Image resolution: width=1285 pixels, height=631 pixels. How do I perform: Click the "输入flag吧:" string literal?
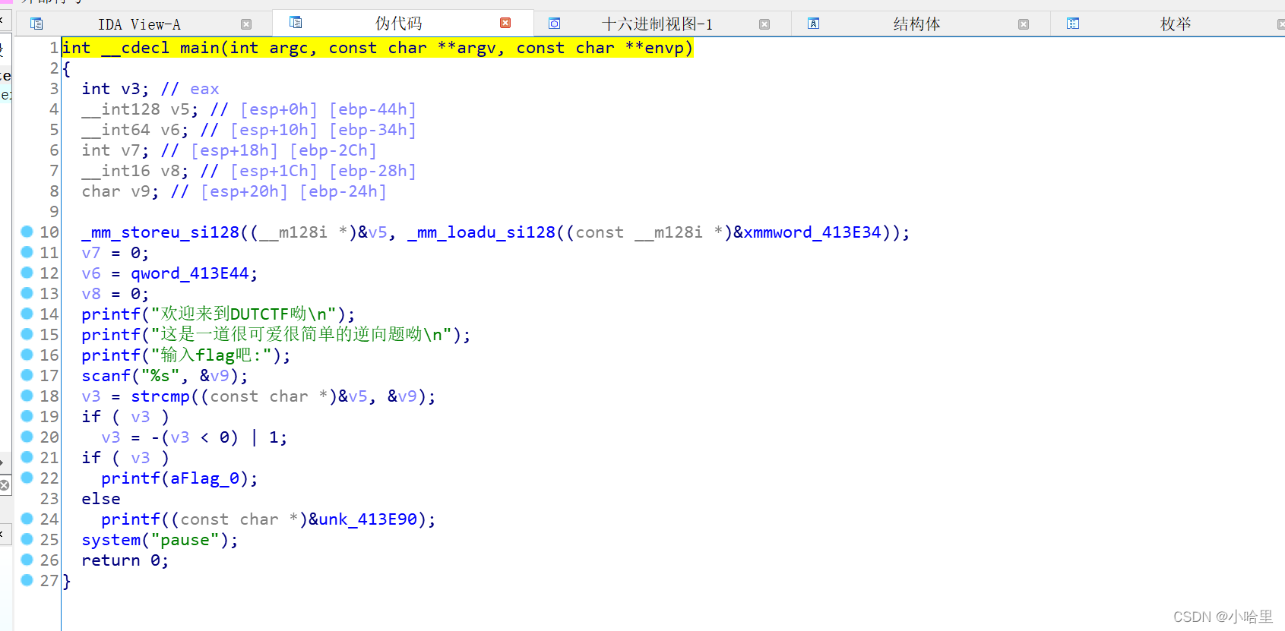coord(211,355)
